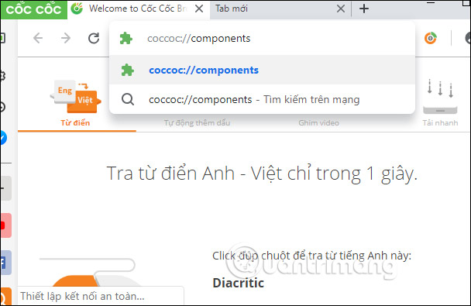Screen dimensions: 471x306
Task: Open the Facebook sidebar icon
Action: (x=5, y=263)
